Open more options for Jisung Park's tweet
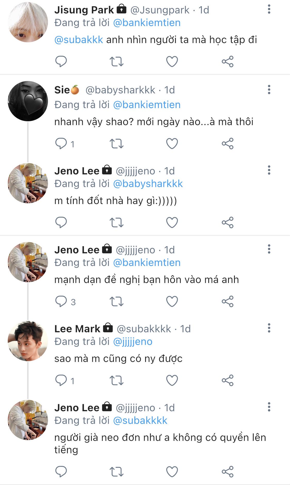The image size is (290, 485). (269, 10)
